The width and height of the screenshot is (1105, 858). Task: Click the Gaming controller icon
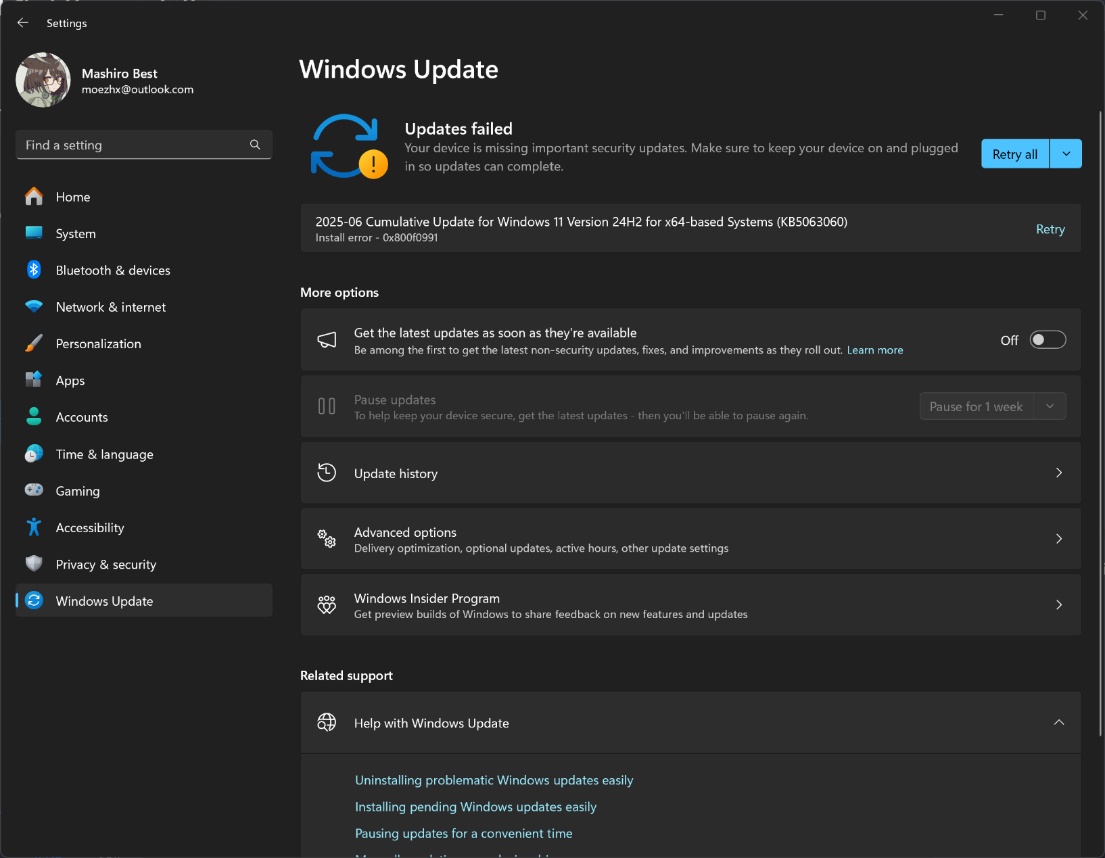pyautogui.click(x=34, y=490)
